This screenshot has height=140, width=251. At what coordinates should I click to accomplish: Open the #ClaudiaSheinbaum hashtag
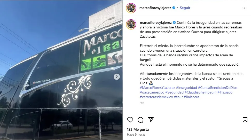click(x=200, y=92)
